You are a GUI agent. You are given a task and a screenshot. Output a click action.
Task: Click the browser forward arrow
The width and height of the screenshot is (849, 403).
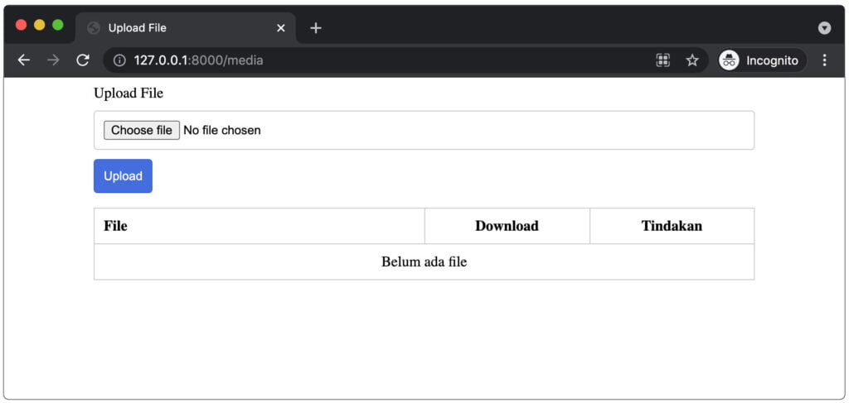(53, 60)
